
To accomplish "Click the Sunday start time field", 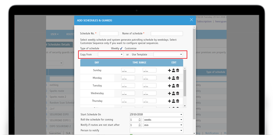I will [x=128, y=70].
